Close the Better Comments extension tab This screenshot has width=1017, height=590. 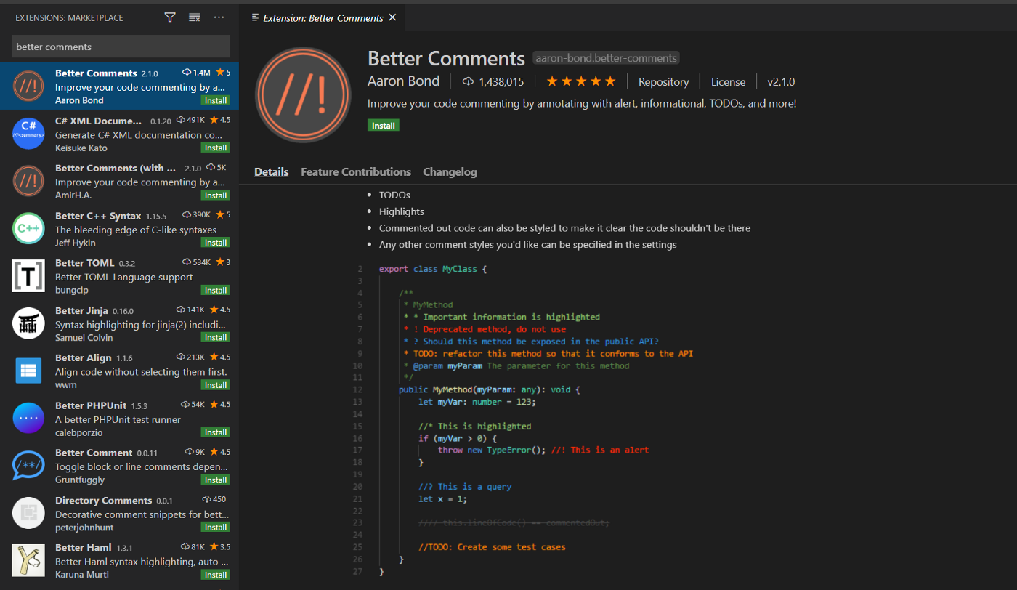click(x=393, y=17)
